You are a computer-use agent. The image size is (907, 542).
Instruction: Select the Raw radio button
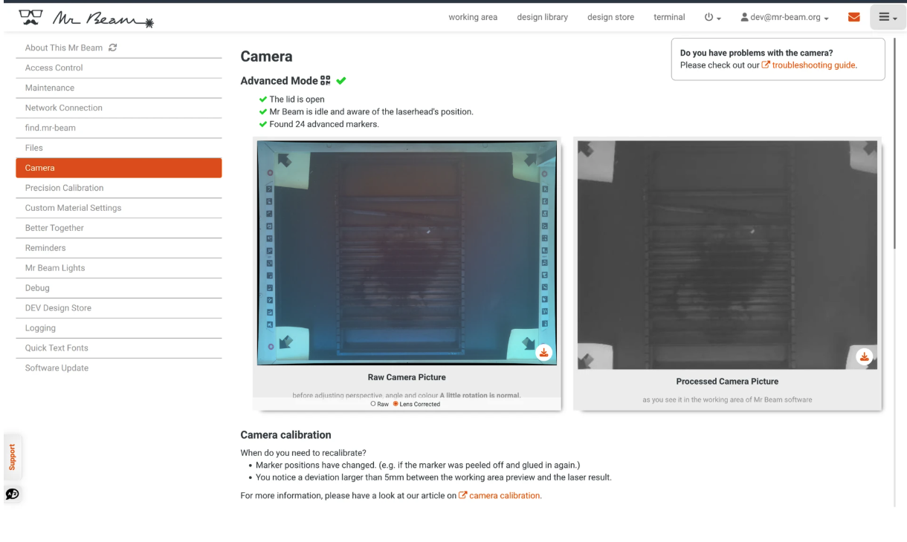373,404
